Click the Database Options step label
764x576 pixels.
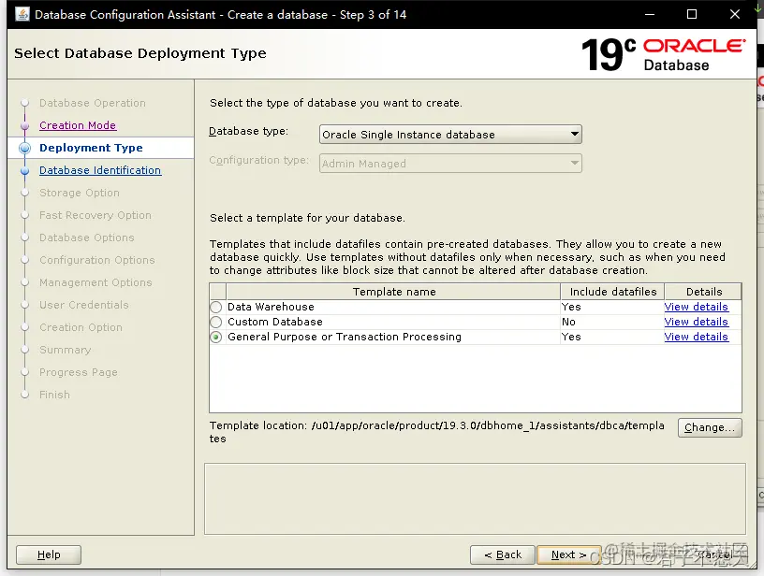tap(87, 238)
